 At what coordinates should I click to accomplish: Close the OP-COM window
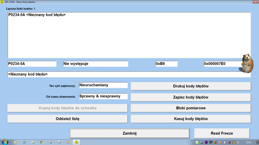click(x=256, y=2)
